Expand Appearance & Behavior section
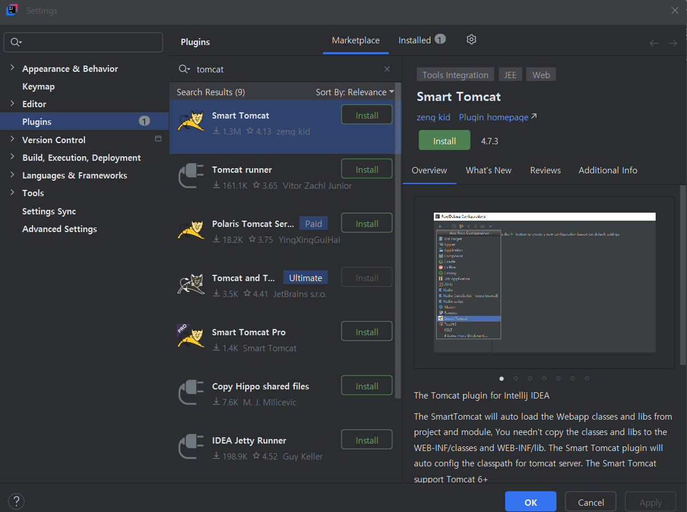 coord(12,68)
